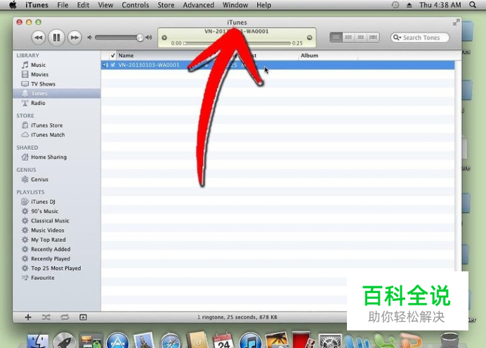
Task: Open Finder from the Dock
Action: tap(38, 341)
